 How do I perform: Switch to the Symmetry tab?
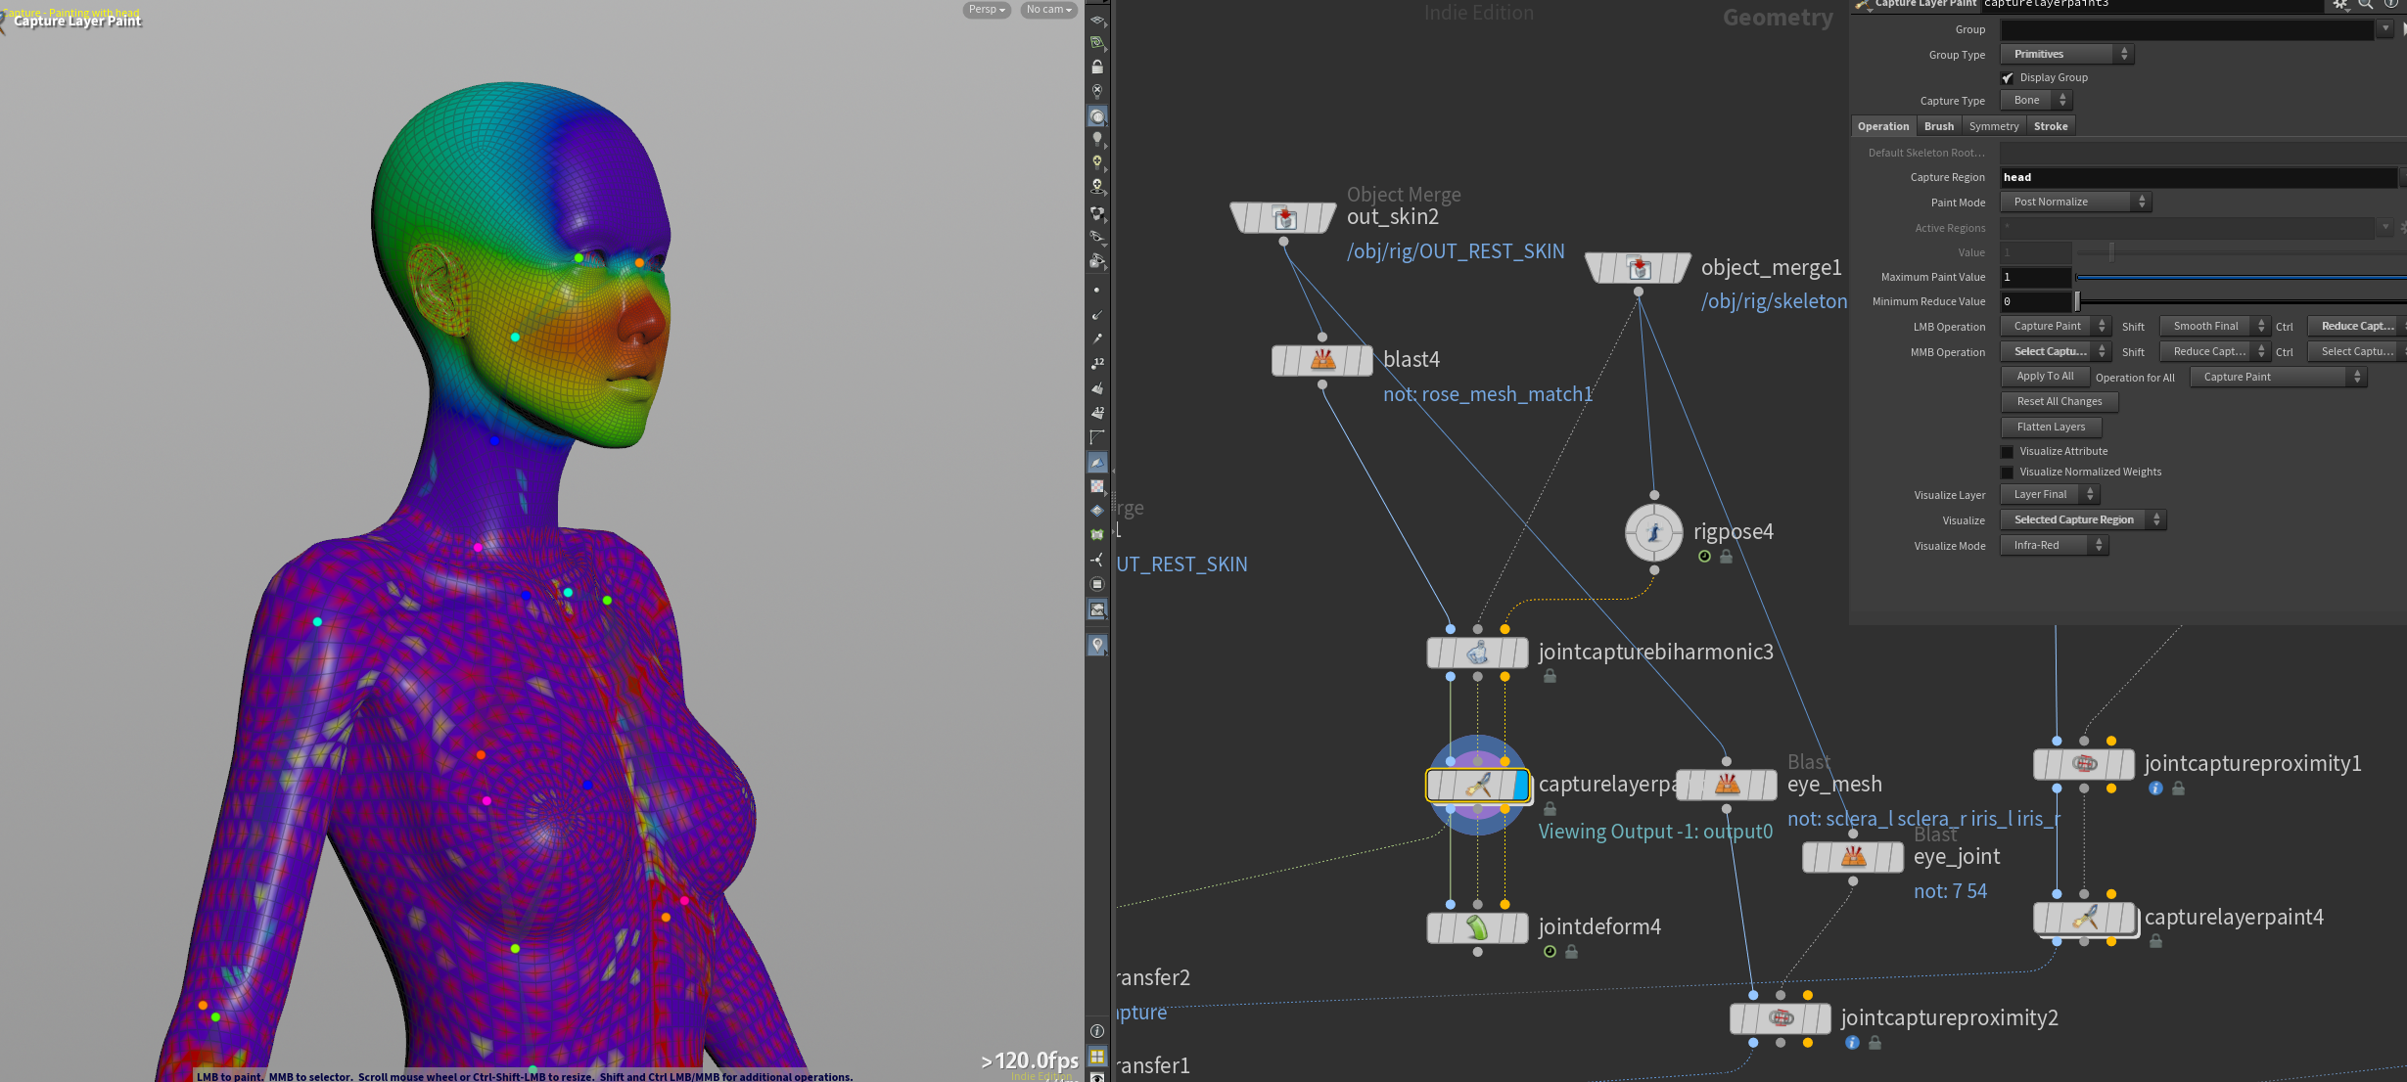1993,126
